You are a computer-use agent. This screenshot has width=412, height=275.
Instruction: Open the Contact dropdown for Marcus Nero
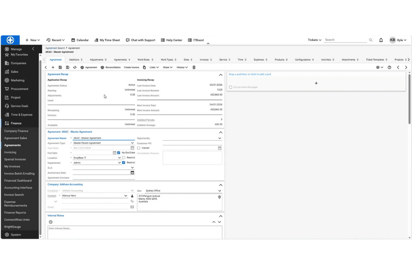(x=126, y=196)
